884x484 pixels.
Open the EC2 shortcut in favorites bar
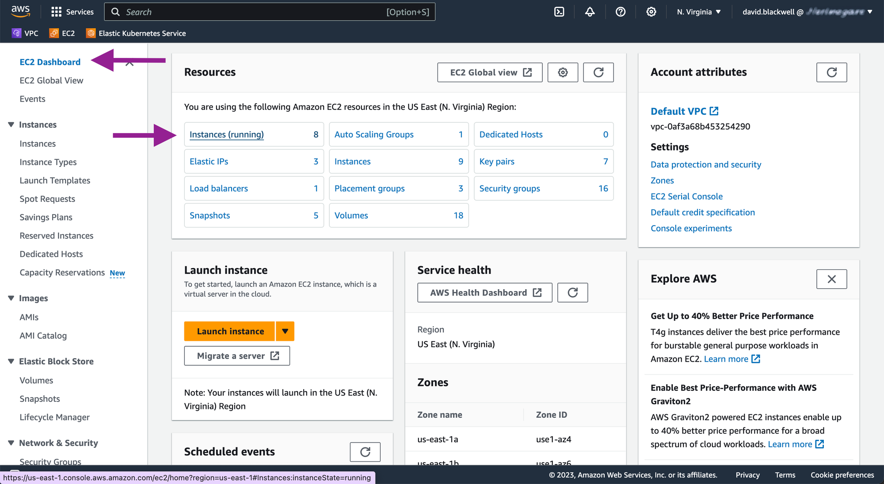pos(62,33)
